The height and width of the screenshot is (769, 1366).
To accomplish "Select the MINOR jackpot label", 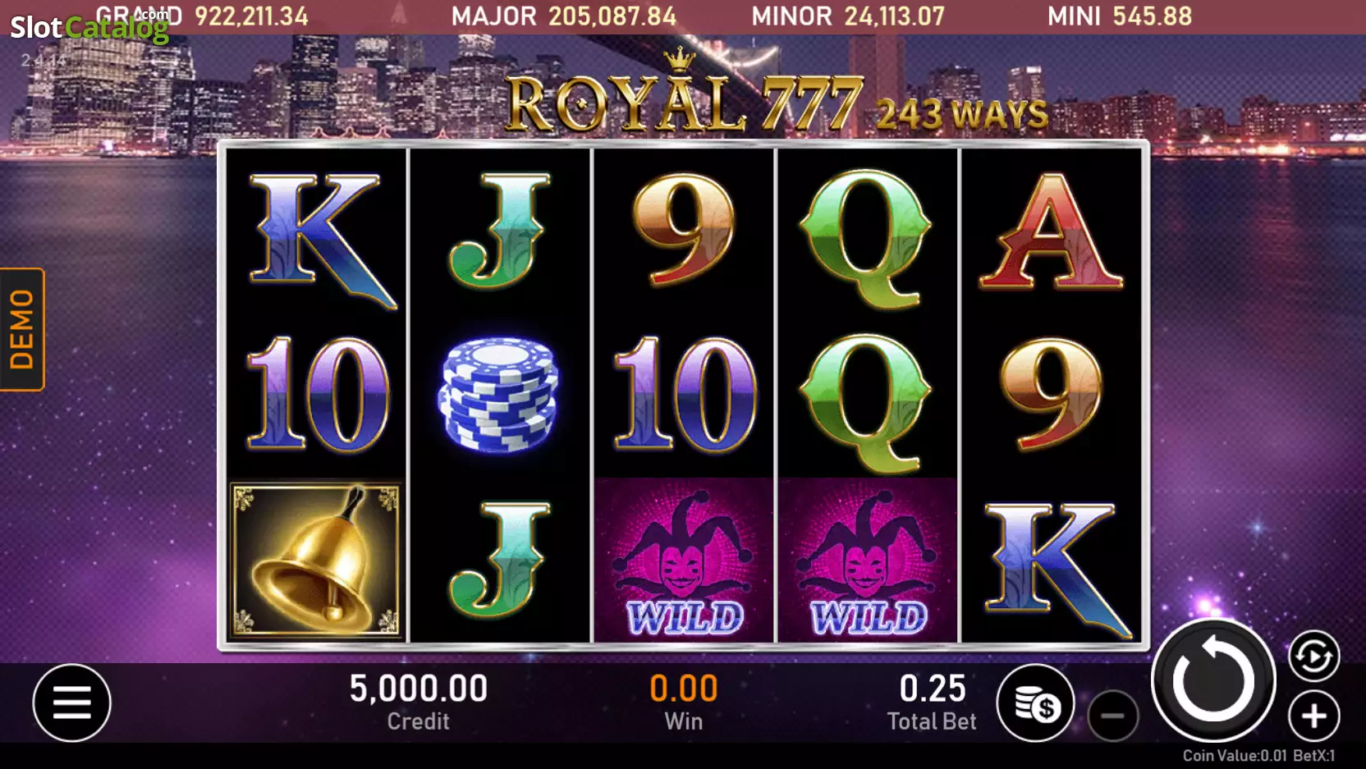I will [x=791, y=16].
